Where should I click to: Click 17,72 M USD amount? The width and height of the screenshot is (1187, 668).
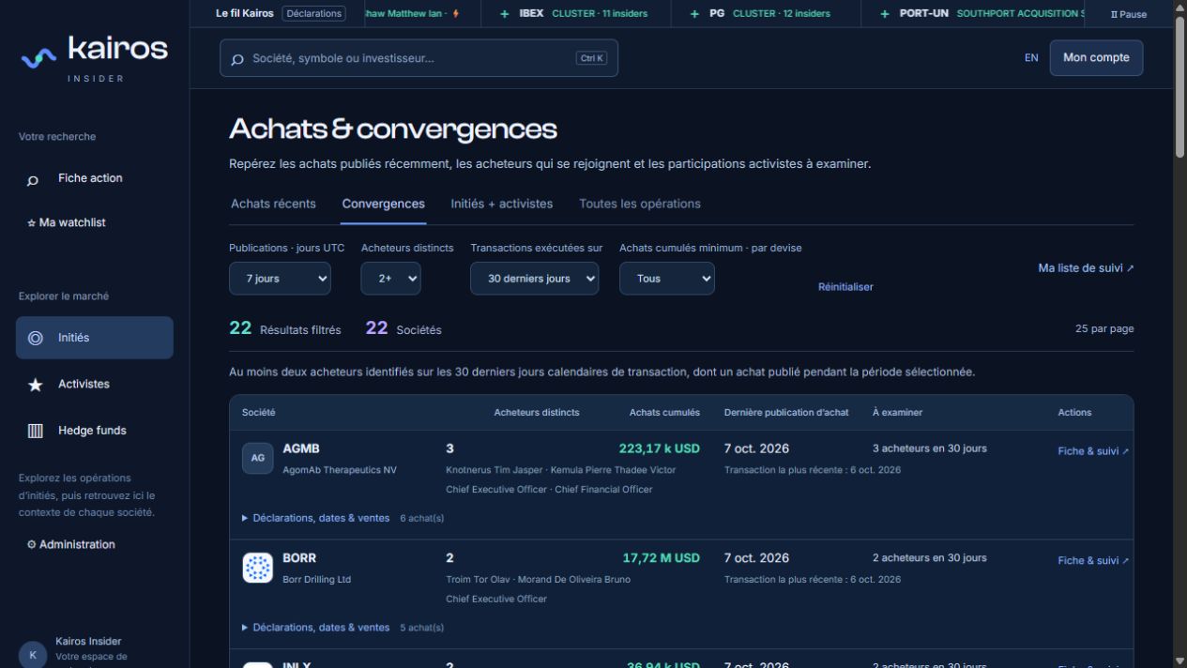click(661, 558)
